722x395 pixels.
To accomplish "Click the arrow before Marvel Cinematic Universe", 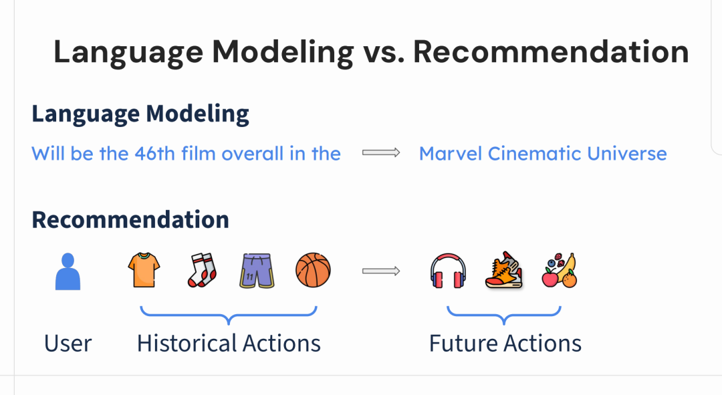I will pos(381,153).
